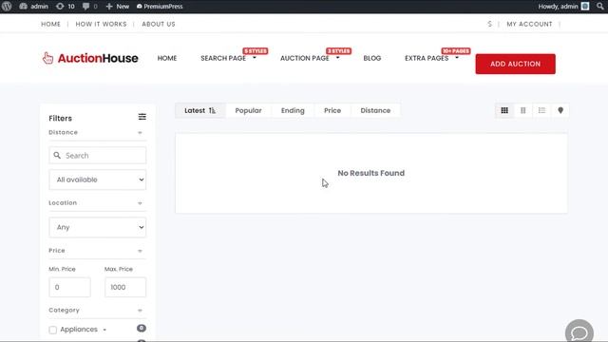This screenshot has width=608, height=342.
Task: Open the comments bubble in admin bar
Action: point(89,7)
